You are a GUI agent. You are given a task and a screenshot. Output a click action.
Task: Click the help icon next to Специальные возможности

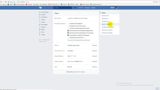point(85,38)
